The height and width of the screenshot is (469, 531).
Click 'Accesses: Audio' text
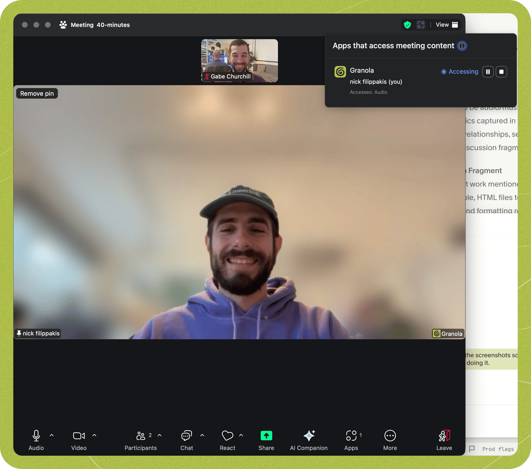point(369,92)
